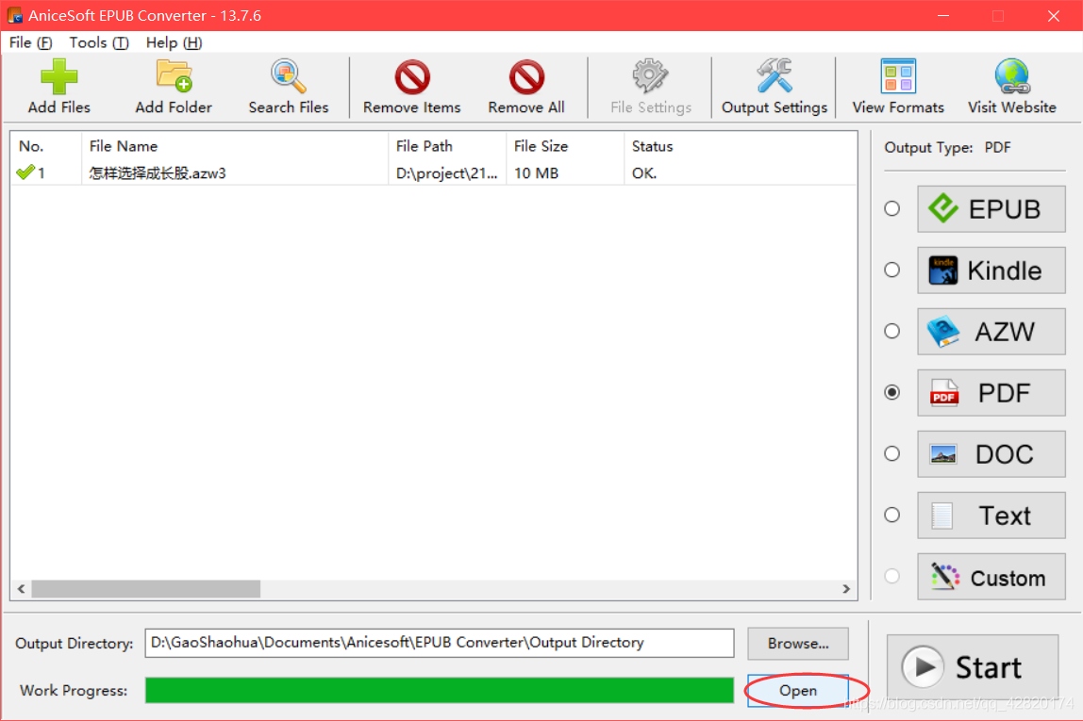Click the No. column header

click(46, 146)
